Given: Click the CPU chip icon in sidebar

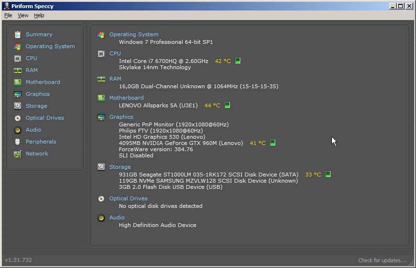Looking at the screenshot, I should pyautogui.click(x=18, y=59).
